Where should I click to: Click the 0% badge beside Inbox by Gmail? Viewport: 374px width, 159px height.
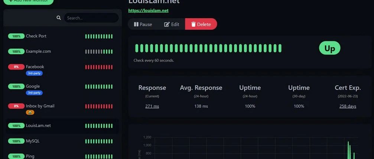tap(16, 106)
